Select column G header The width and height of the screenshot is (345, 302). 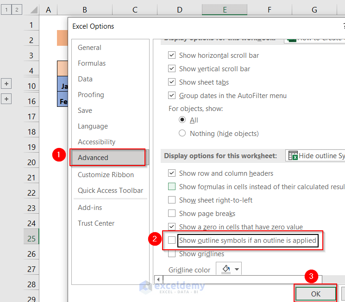click(x=314, y=10)
